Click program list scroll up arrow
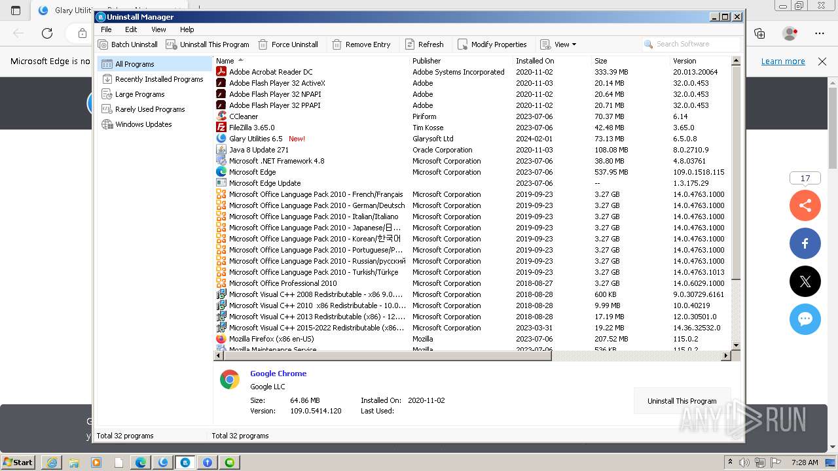This screenshot has width=838, height=471. (x=736, y=61)
